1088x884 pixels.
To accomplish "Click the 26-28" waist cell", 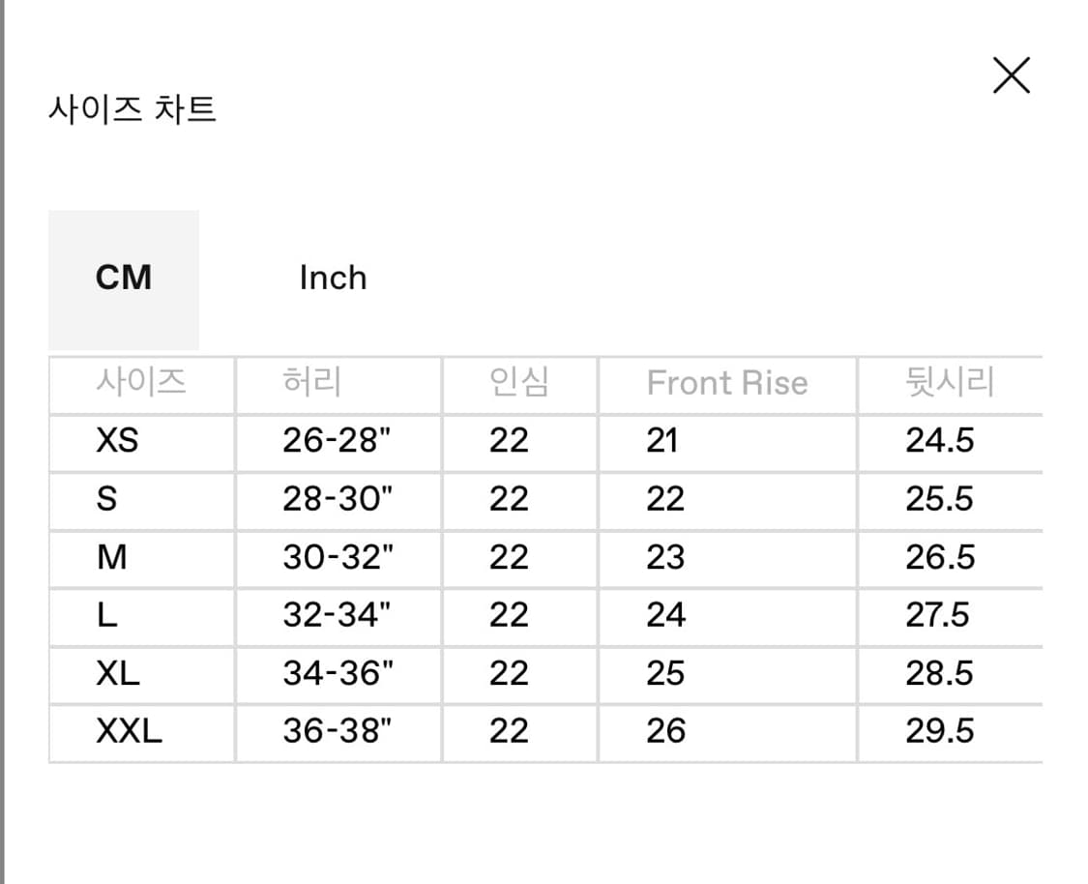I will point(338,441).
